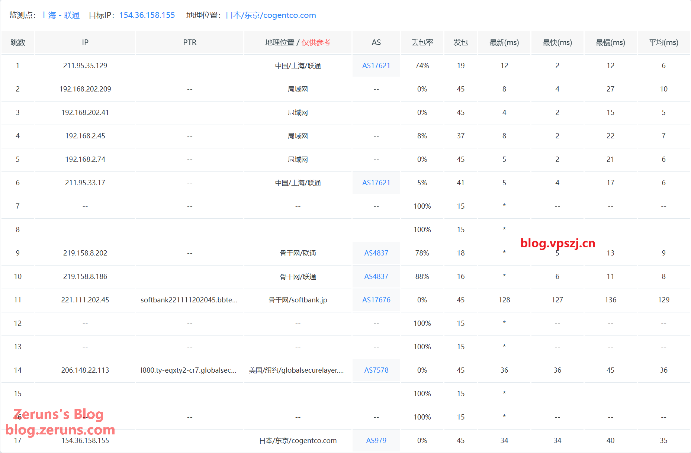
Task: Open AS17621 link in hop 6 row
Action: click(x=376, y=183)
